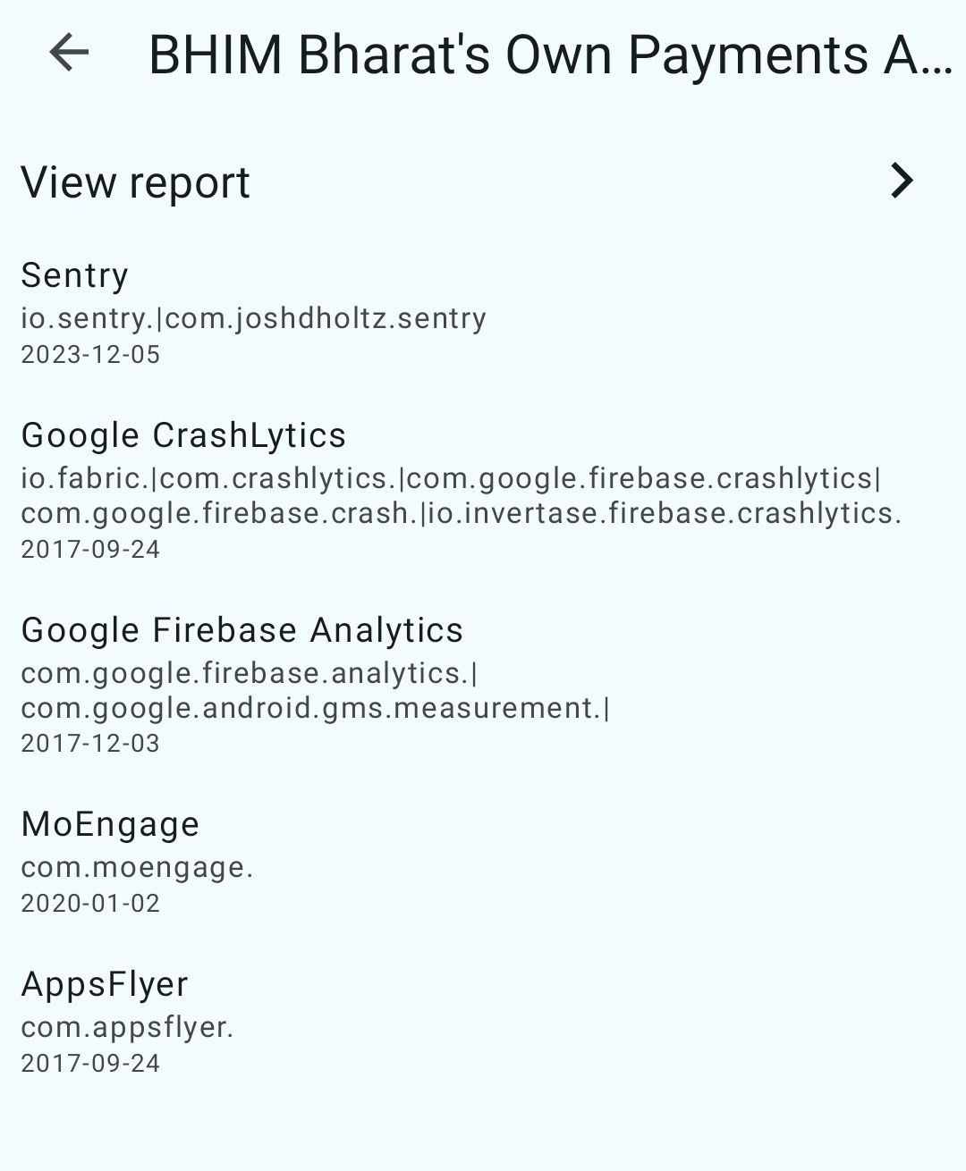The height and width of the screenshot is (1171, 966).
Task: Click the com.appsflyer signature text
Action: coord(127,1027)
